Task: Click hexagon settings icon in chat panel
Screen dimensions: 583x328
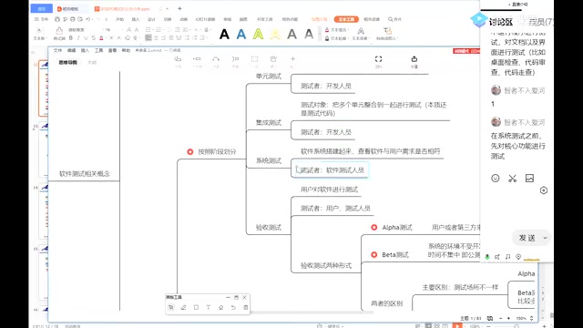Action: [x=544, y=190]
